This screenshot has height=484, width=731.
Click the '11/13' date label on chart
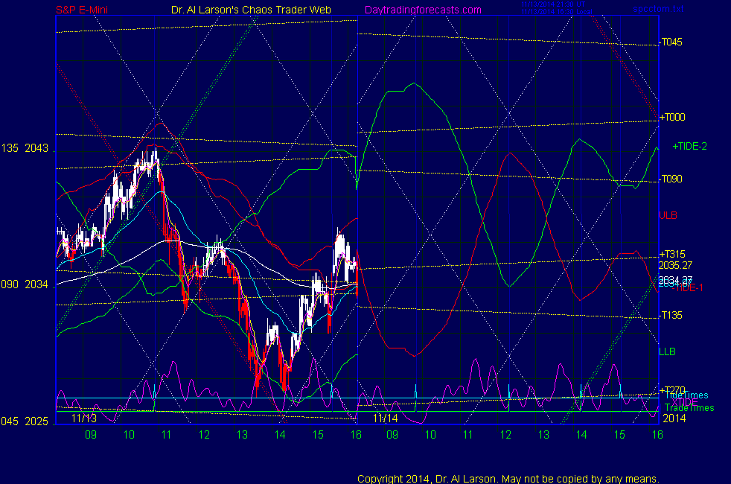click(x=84, y=418)
